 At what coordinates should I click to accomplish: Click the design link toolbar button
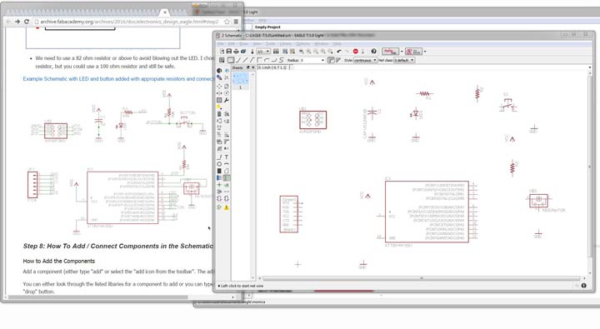click(x=390, y=52)
